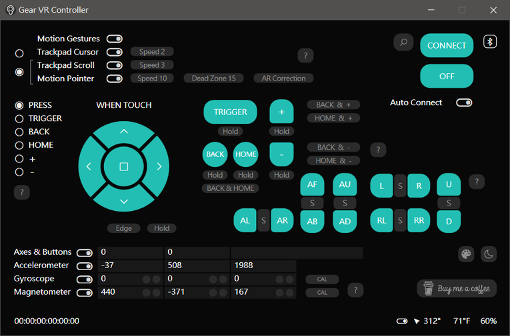Click Speed 3 for Trackpad Scroll

coord(152,65)
